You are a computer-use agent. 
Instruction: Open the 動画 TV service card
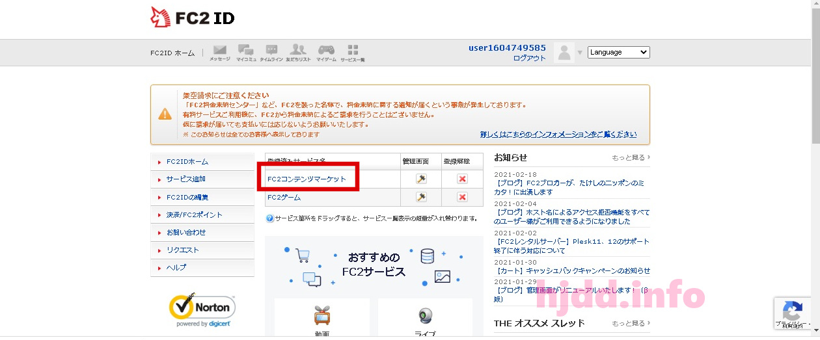pos(322,319)
